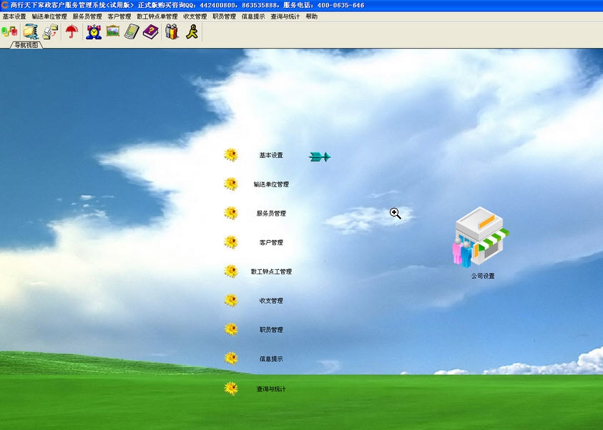The image size is (603, 430).
Task: Click the yellow running man toolbar icon
Action: coord(192,31)
